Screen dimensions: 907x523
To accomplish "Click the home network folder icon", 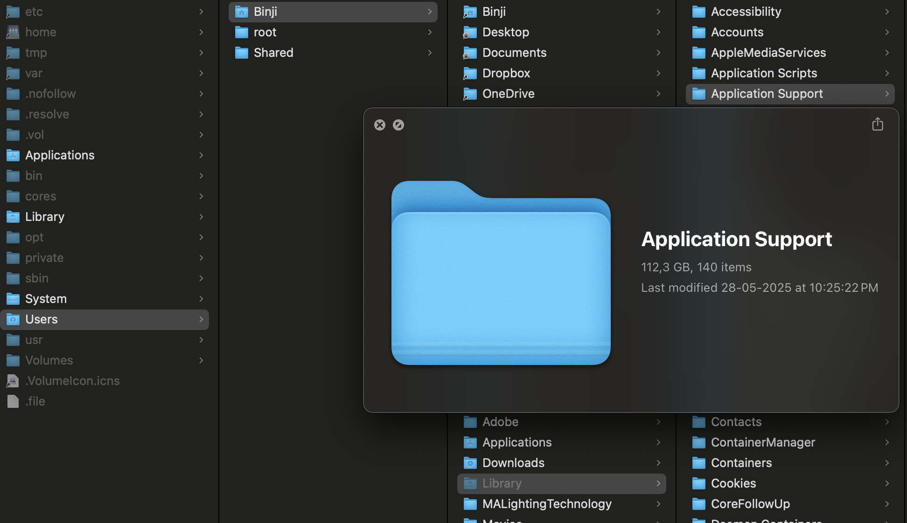I will [x=13, y=32].
